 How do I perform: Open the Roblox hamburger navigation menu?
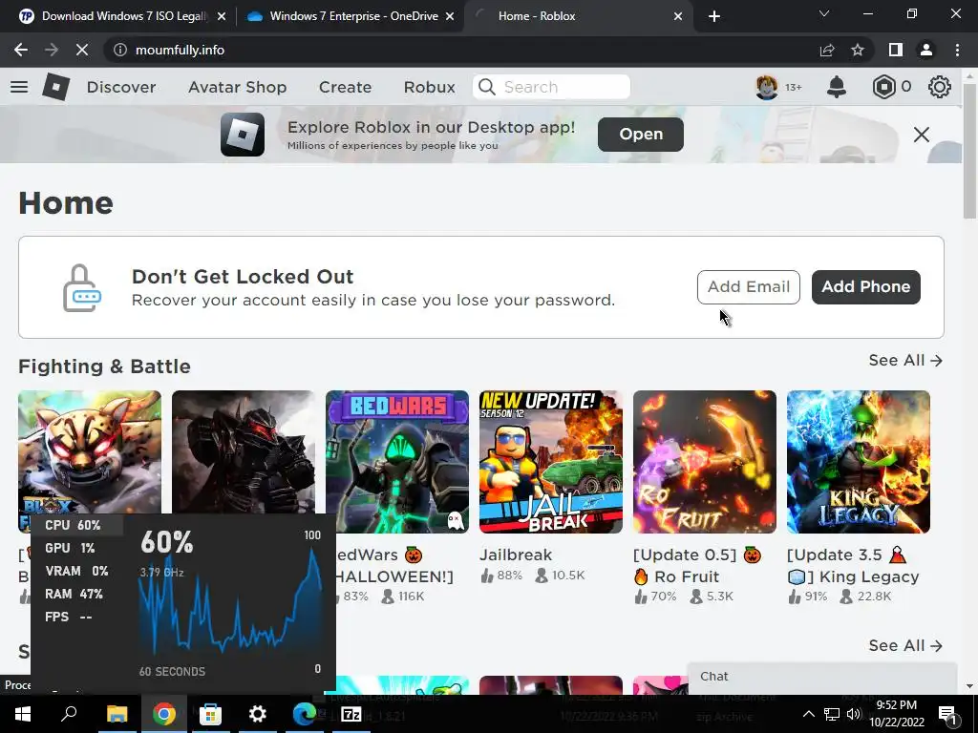tap(19, 87)
